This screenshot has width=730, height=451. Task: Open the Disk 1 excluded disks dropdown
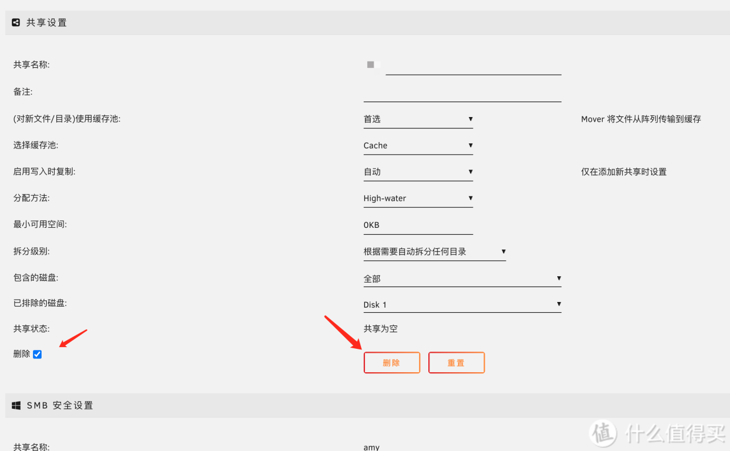[x=462, y=304]
